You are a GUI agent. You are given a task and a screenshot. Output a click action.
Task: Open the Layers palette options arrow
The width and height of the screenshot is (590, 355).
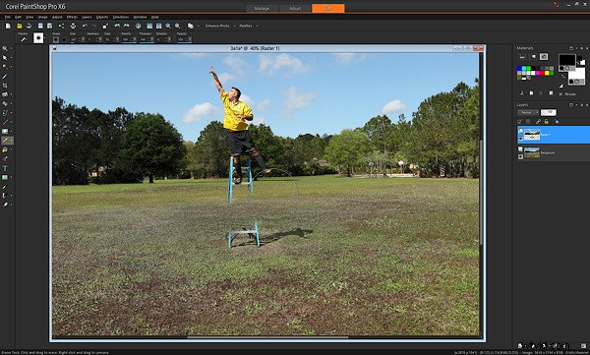coord(576,105)
